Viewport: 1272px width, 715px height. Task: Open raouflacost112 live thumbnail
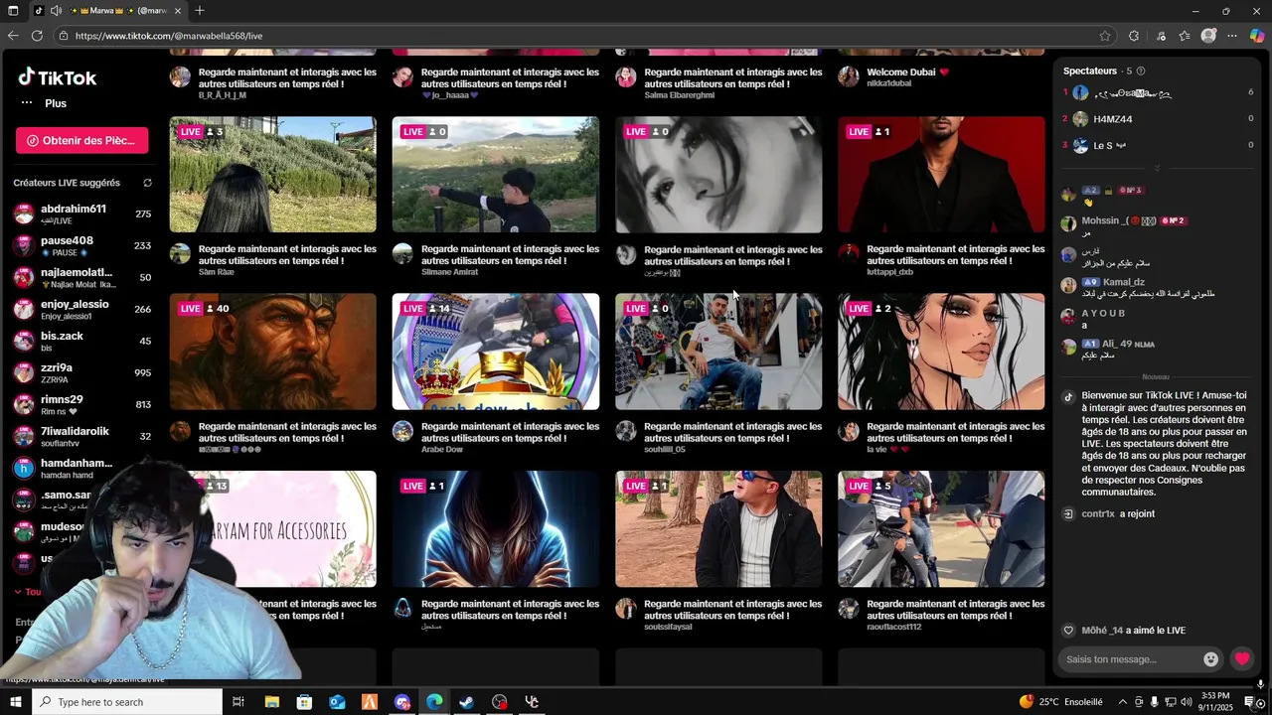[941, 529]
